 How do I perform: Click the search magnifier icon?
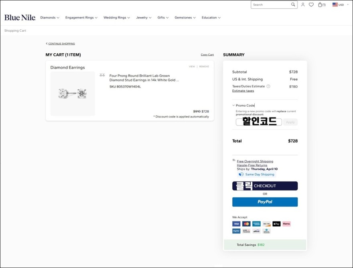[x=293, y=4]
